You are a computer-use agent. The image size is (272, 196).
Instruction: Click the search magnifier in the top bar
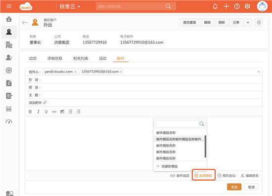(x=168, y=6)
